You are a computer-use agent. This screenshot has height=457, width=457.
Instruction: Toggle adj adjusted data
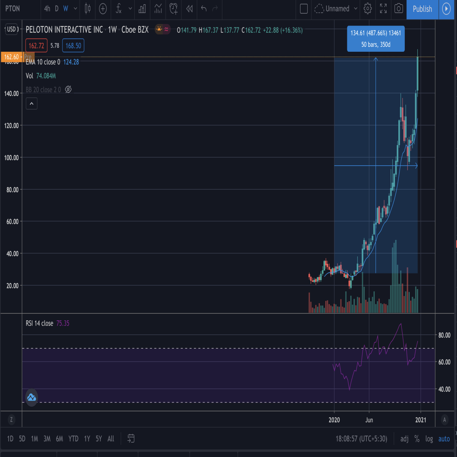[404, 439]
